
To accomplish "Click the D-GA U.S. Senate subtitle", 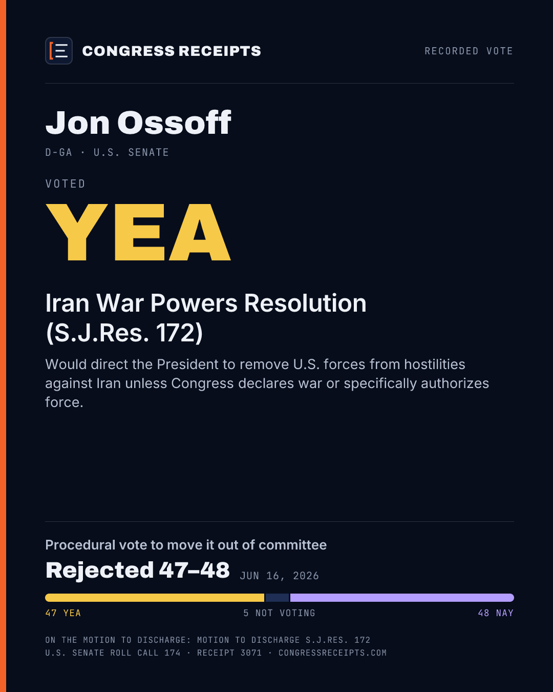I will [107, 152].
